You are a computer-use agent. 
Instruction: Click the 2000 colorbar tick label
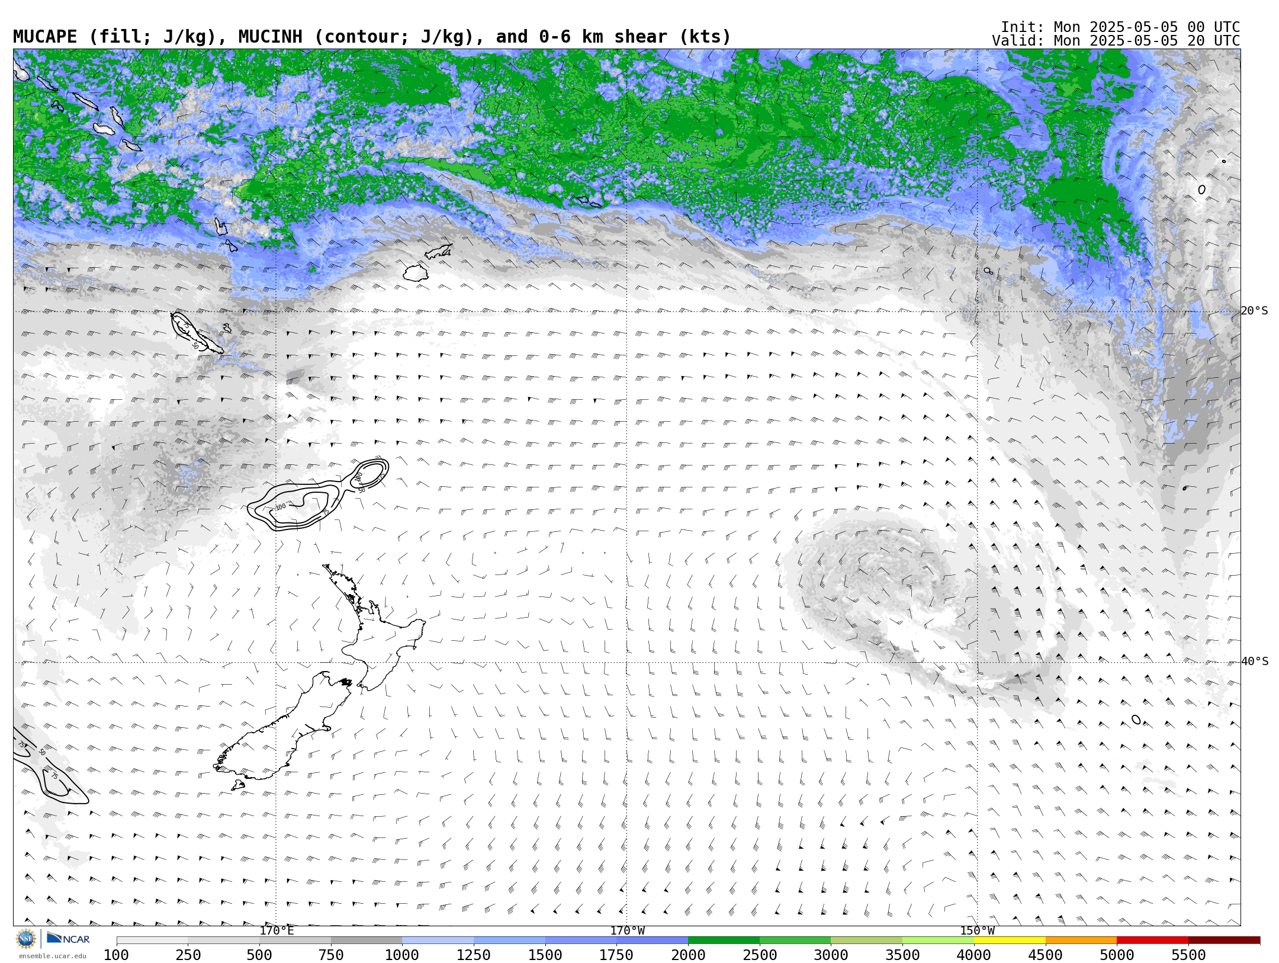tap(688, 955)
